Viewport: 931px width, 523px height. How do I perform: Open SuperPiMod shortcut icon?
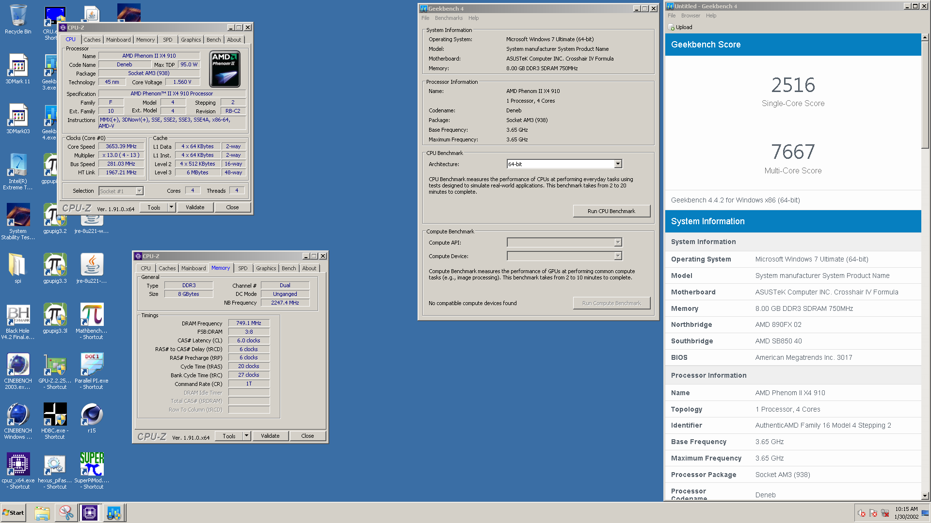[x=92, y=471]
